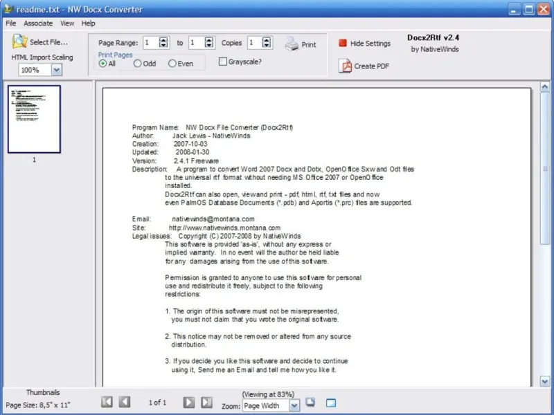Click the http://www.nativewinds.montana.com site text
This screenshot has width=554, height=415.
[x=224, y=228]
